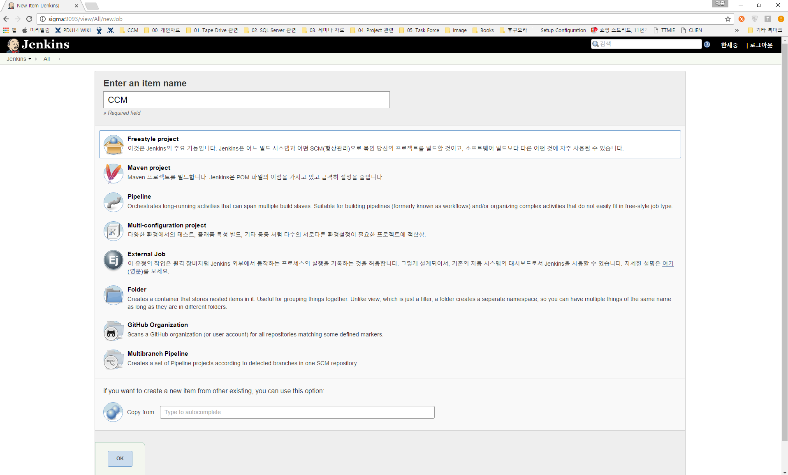Image resolution: width=788 pixels, height=475 pixels.
Task: Click the search help question mark icon
Action: tap(707, 44)
